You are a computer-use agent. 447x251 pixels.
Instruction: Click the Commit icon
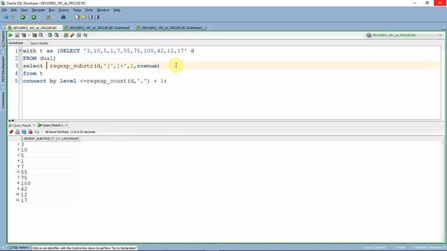[x=50, y=35]
